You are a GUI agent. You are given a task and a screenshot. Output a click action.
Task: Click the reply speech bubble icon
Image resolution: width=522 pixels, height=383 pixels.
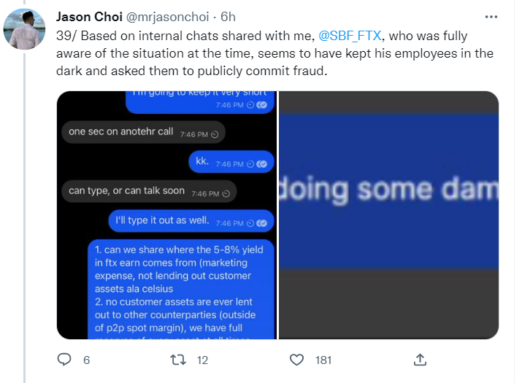pyautogui.click(x=64, y=360)
